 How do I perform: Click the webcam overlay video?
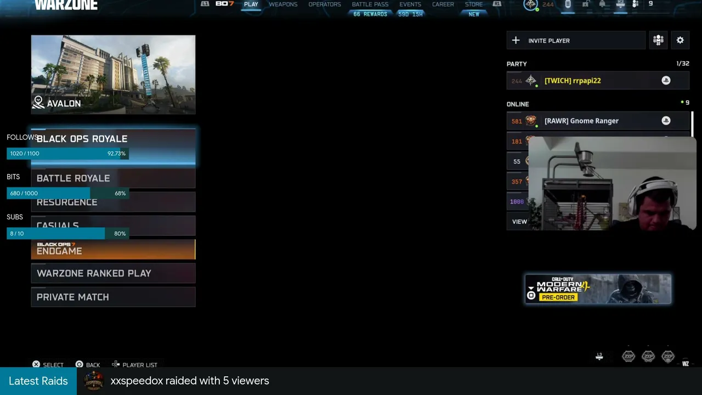[612, 183]
